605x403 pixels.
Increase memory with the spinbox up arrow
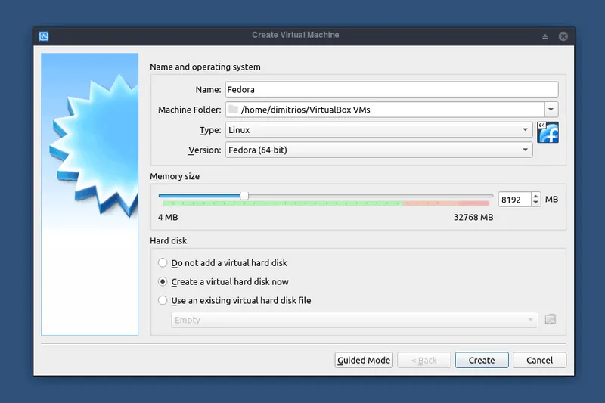tap(535, 197)
